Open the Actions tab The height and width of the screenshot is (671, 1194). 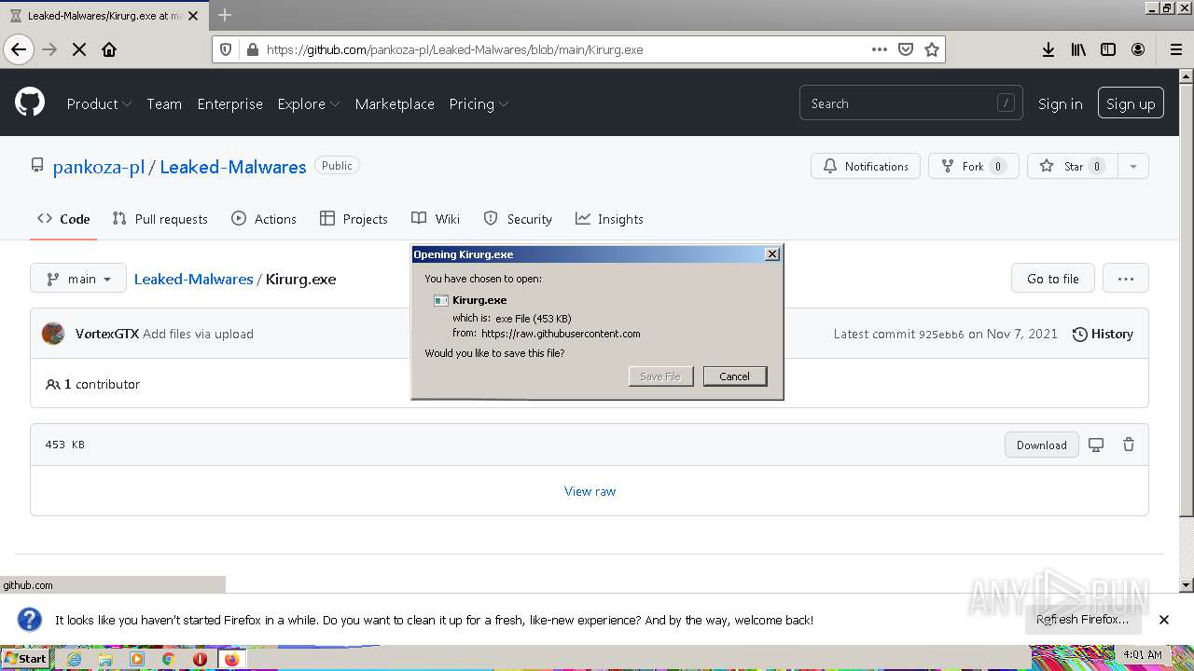pyautogui.click(x=264, y=219)
